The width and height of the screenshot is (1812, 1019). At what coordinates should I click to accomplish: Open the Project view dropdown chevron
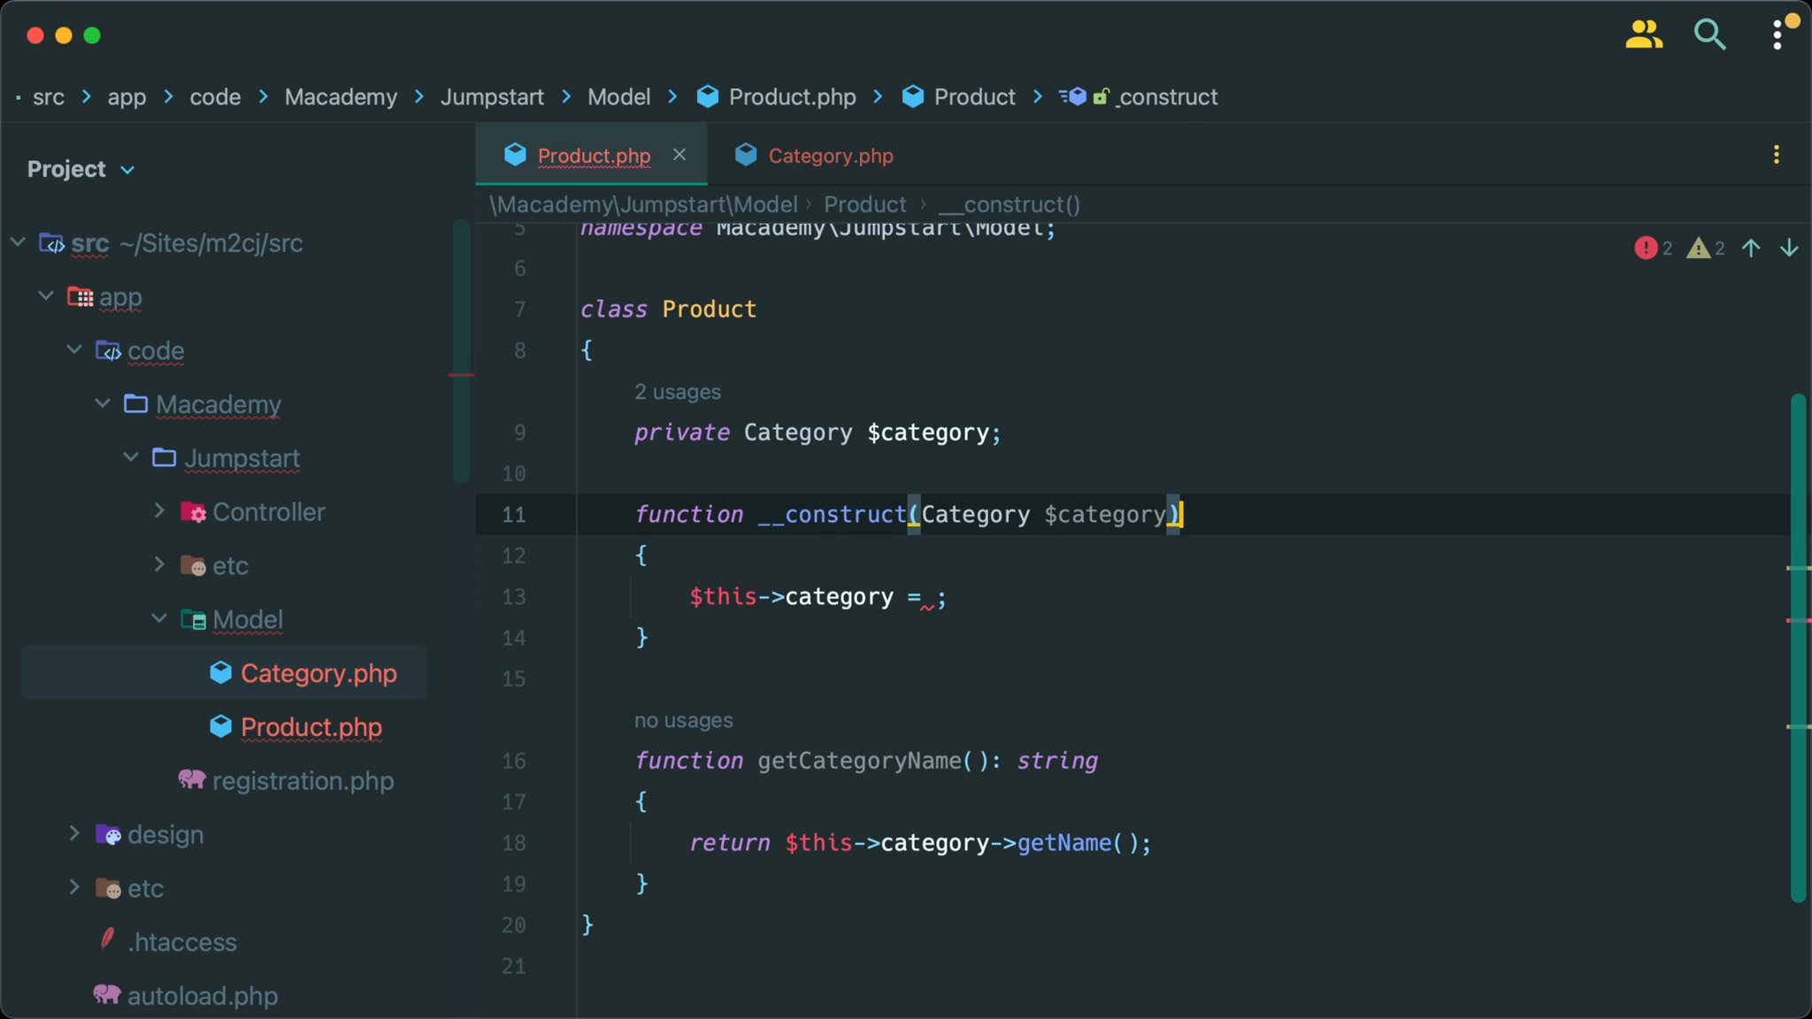[128, 169]
